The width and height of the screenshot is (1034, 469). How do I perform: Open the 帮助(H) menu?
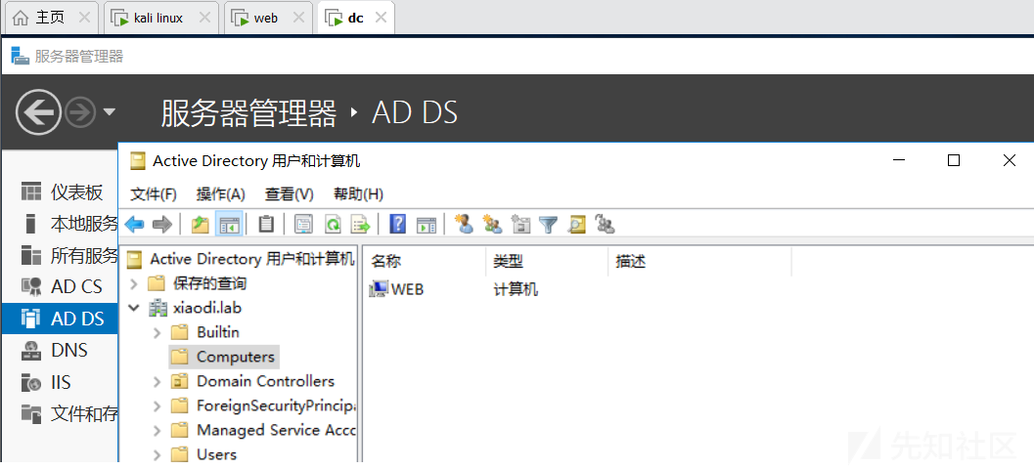click(359, 194)
